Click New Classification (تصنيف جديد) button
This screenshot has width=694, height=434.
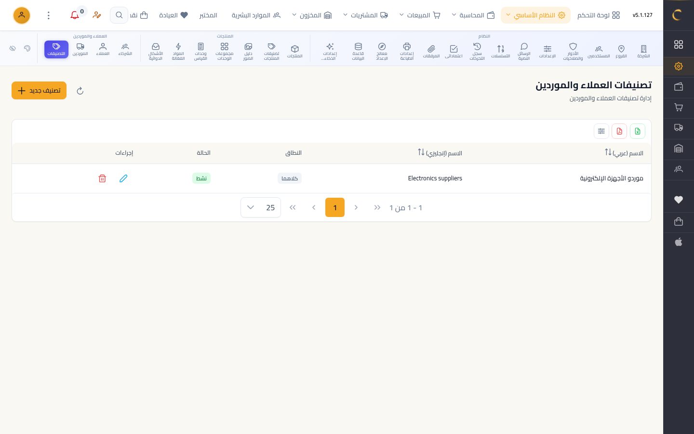click(x=39, y=91)
